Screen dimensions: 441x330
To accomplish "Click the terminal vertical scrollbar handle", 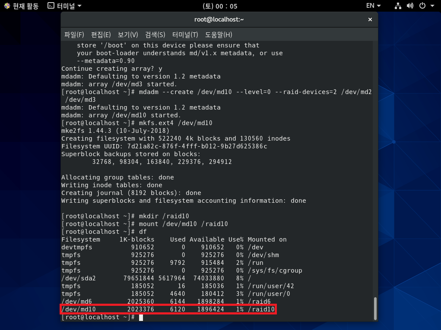I will coord(375,308).
